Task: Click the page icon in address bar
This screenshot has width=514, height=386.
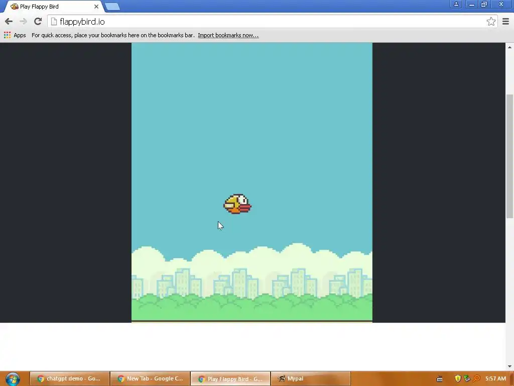Action: coord(54,22)
